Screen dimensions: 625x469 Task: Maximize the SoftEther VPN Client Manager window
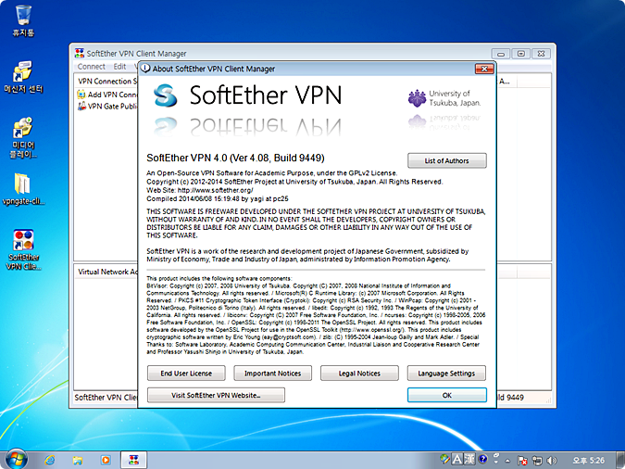click(x=521, y=54)
